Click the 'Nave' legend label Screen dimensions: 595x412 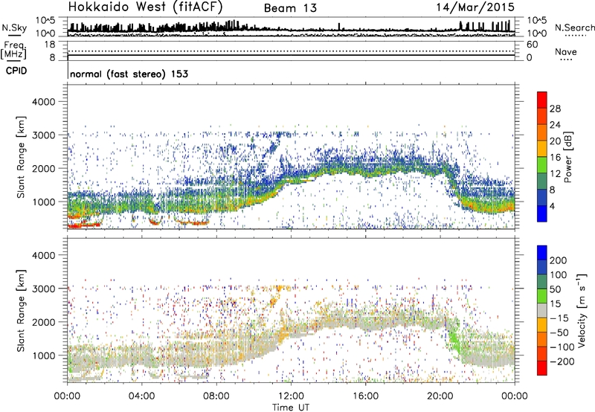click(x=566, y=52)
